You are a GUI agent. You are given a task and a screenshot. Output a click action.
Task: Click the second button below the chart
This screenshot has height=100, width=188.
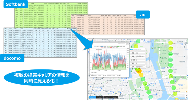click(95, 72)
